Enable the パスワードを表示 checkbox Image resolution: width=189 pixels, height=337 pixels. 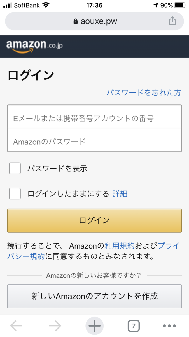point(15,168)
